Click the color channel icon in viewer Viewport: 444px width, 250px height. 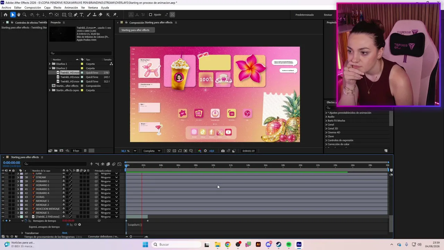coord(199,151)
